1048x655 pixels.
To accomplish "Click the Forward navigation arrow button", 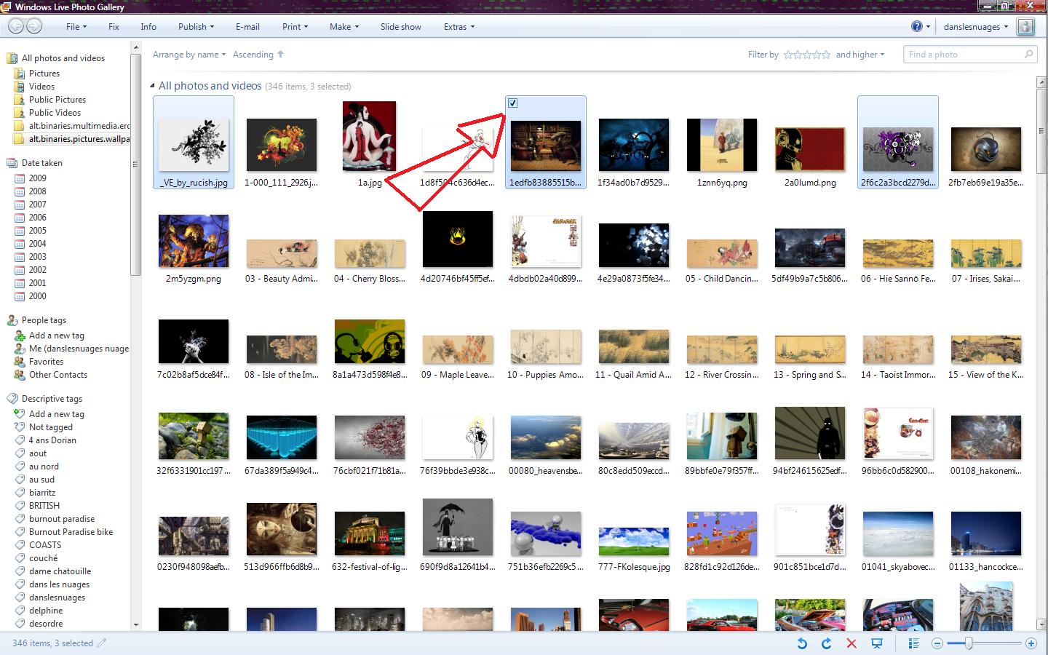I will point(34,27).
